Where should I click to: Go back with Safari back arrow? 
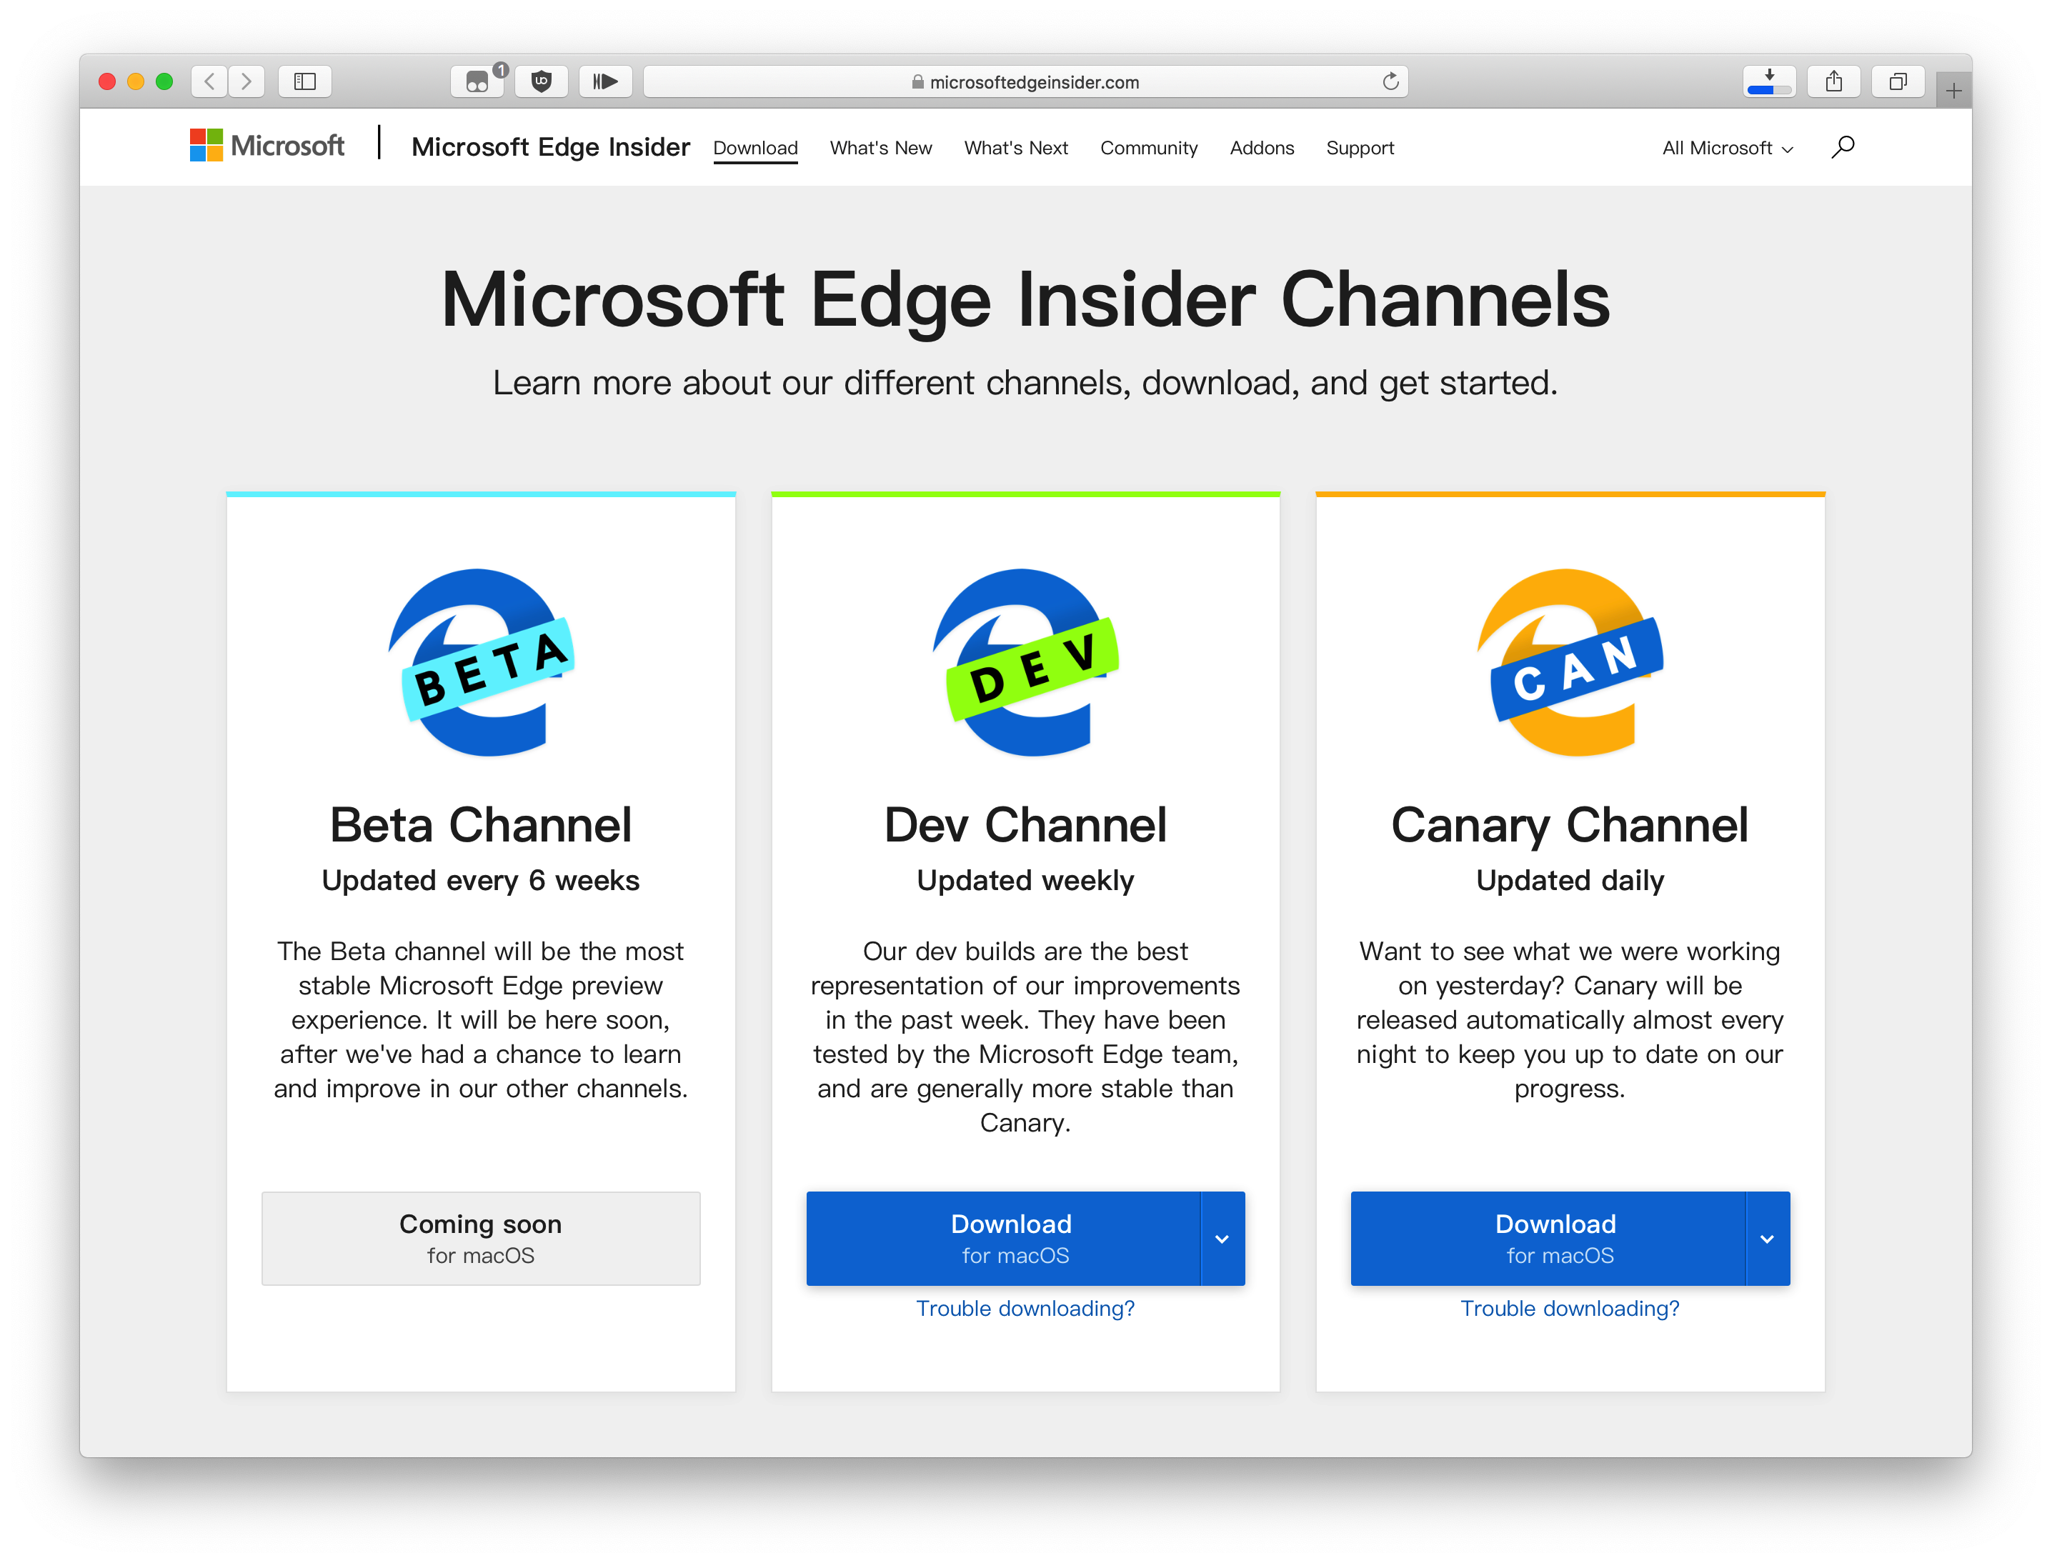(209, 82)
